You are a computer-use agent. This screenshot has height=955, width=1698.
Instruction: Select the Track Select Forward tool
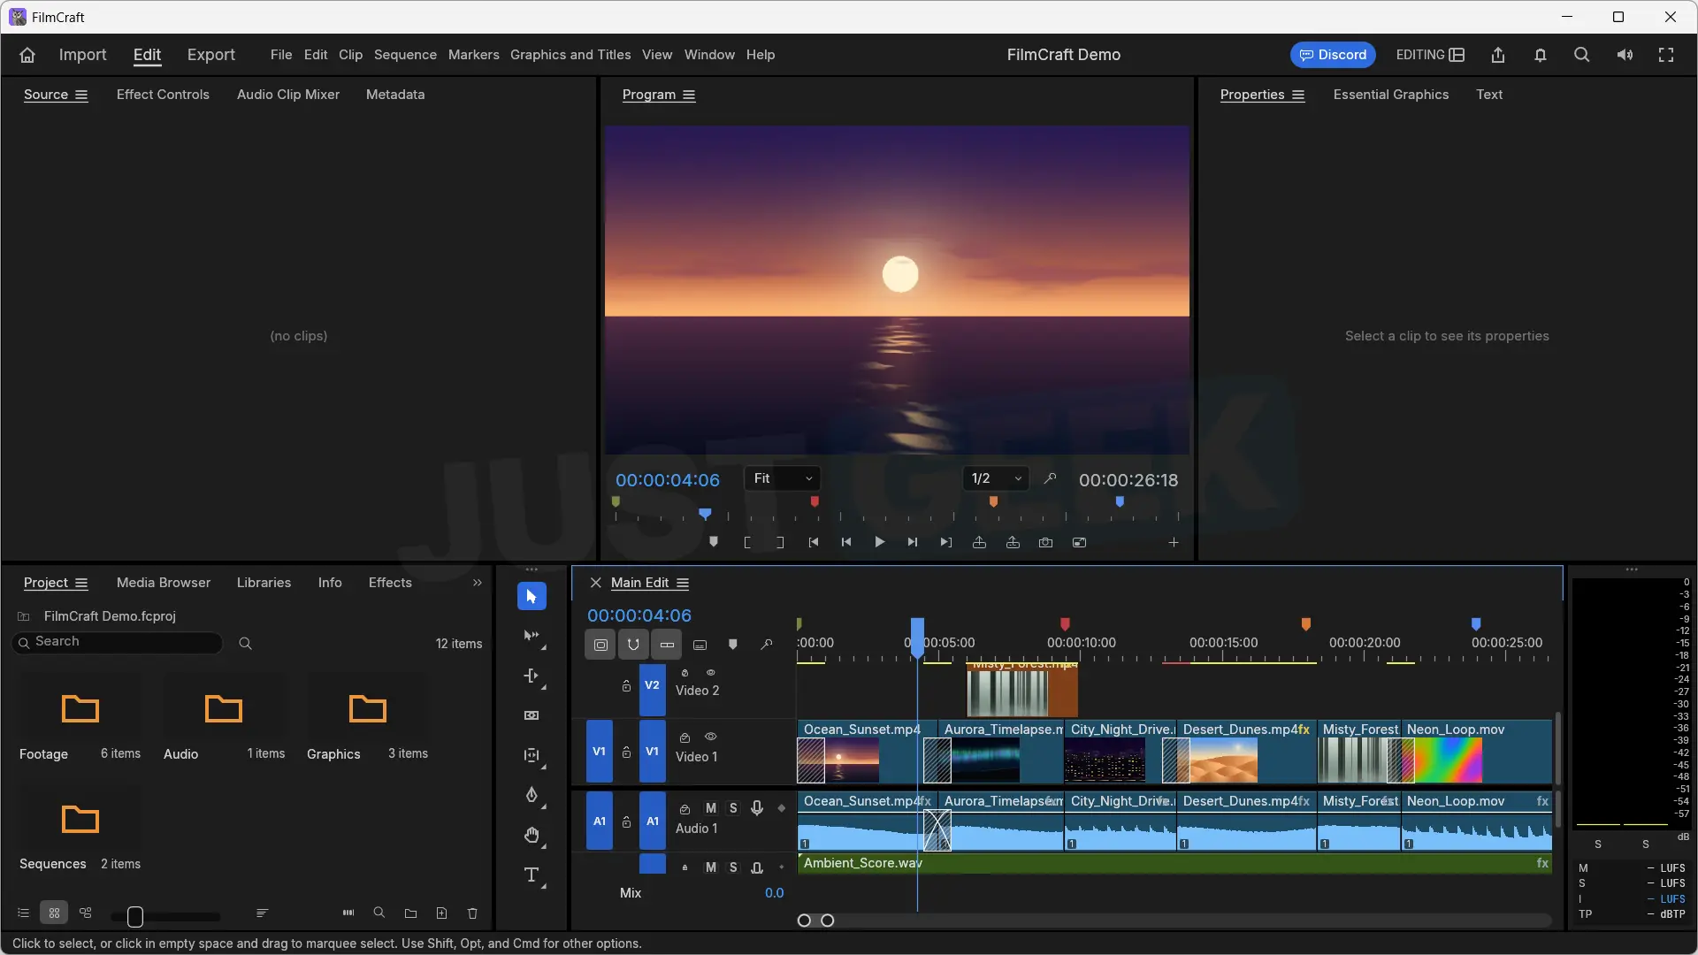coord(532,637)
